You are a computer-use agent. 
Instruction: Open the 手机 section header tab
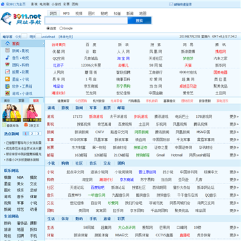tap(93, 219)
